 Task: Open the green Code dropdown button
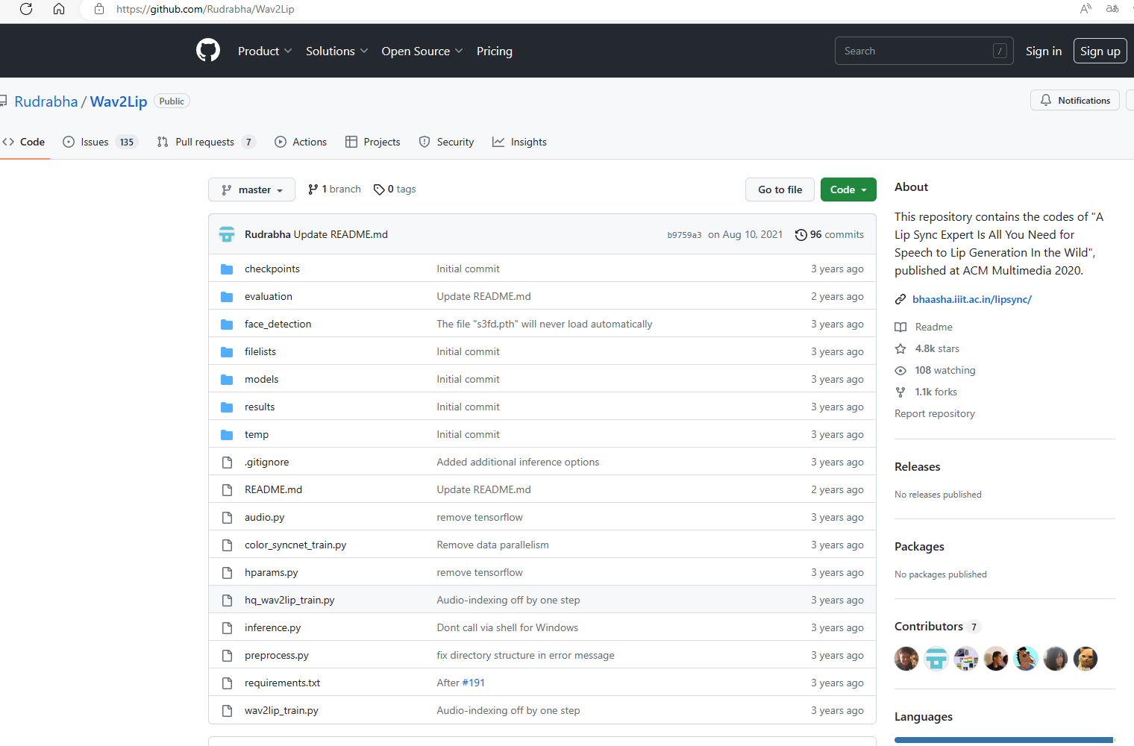(x=848, y=189)
